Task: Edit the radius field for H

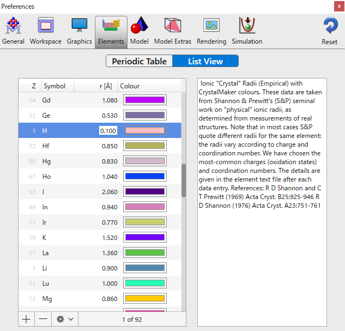Action: point(108,131)
